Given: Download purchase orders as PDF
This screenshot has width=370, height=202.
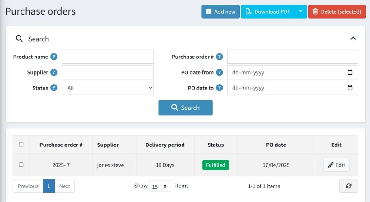Looking at the screenshot, I should (x=268, y=11).
